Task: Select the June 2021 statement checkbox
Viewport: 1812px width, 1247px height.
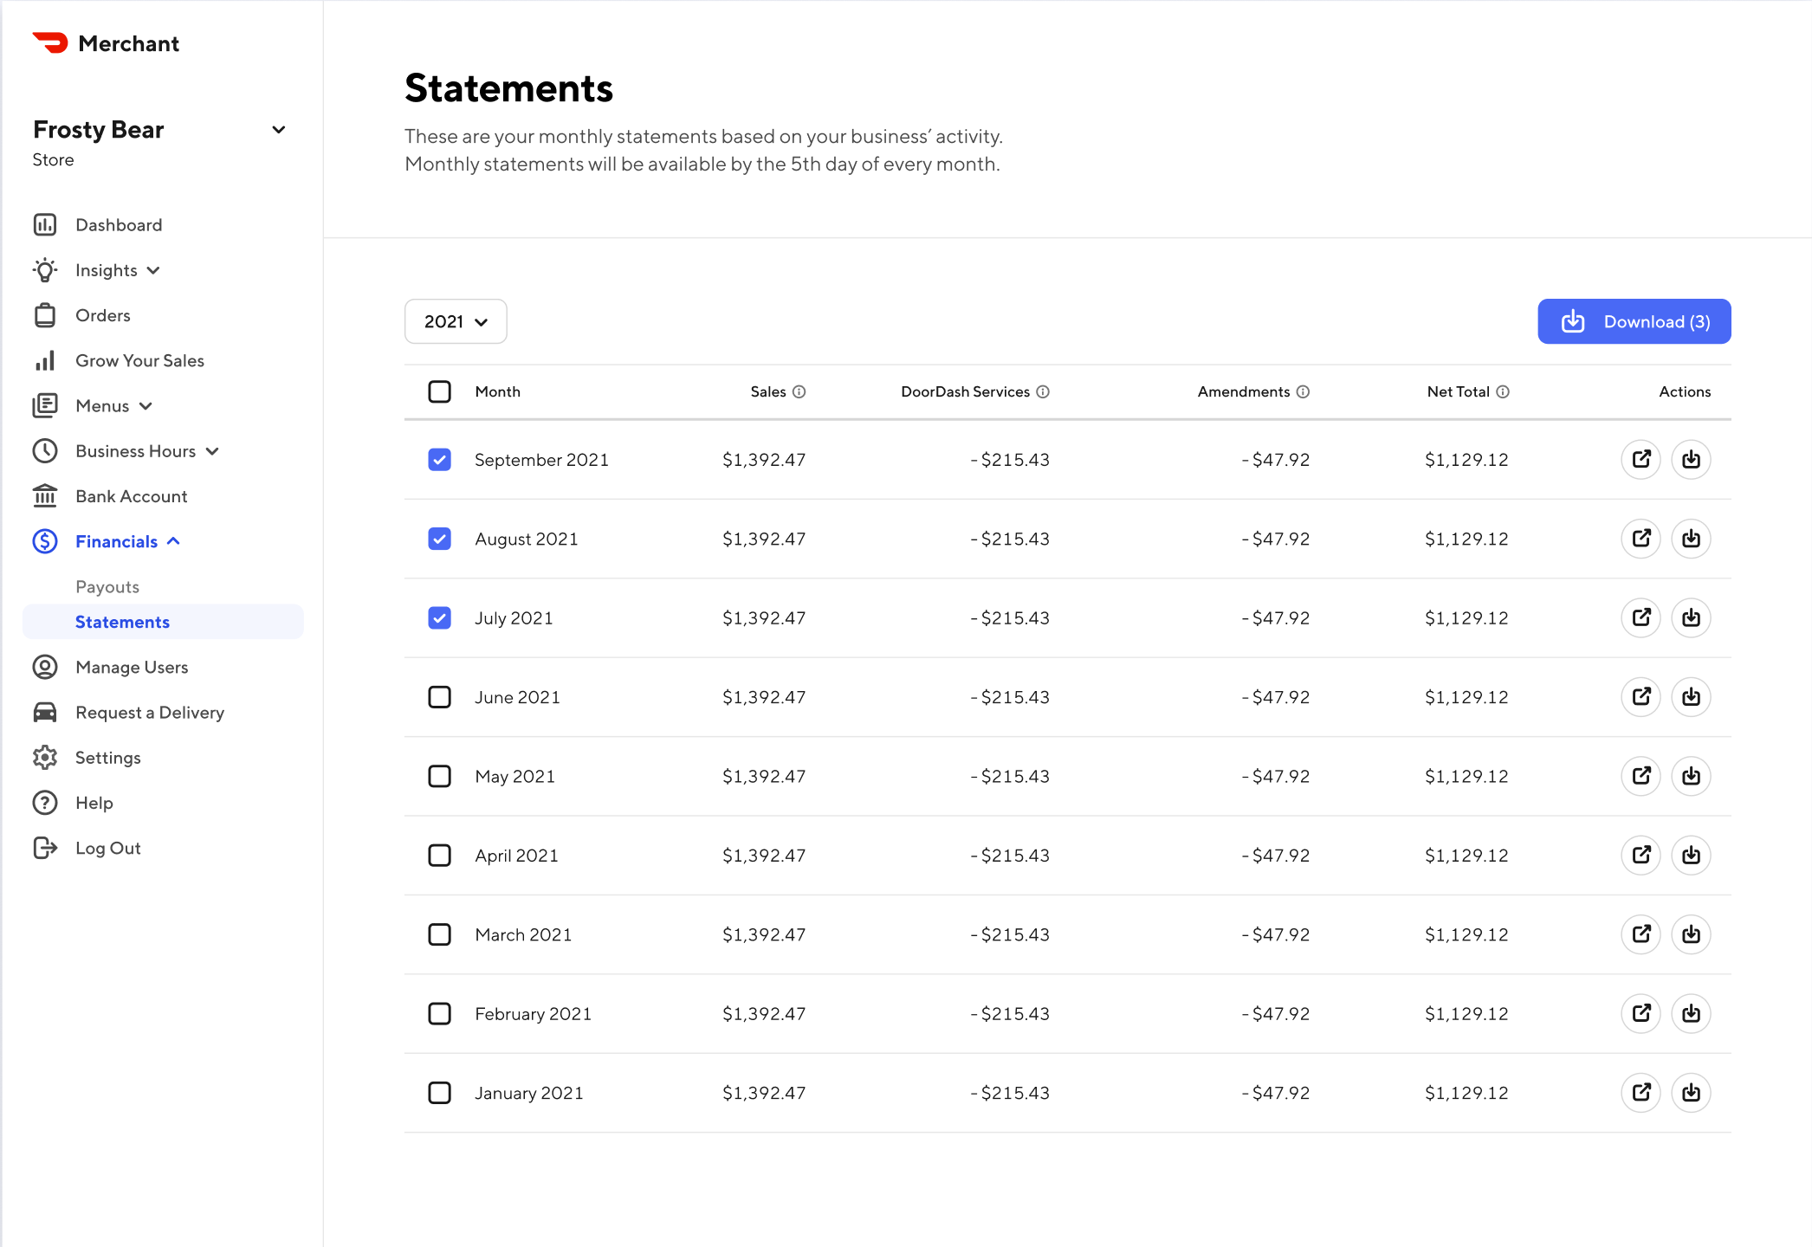Action: point(439,697)
